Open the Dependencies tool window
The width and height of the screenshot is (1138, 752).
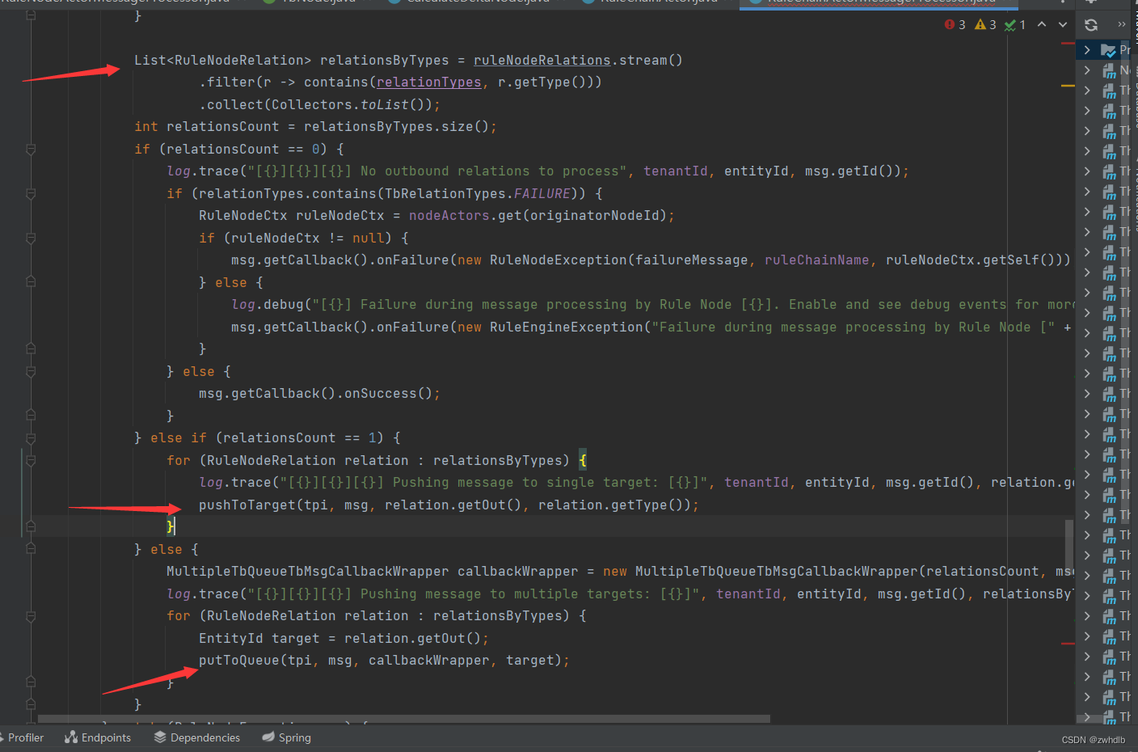(197, 737)
